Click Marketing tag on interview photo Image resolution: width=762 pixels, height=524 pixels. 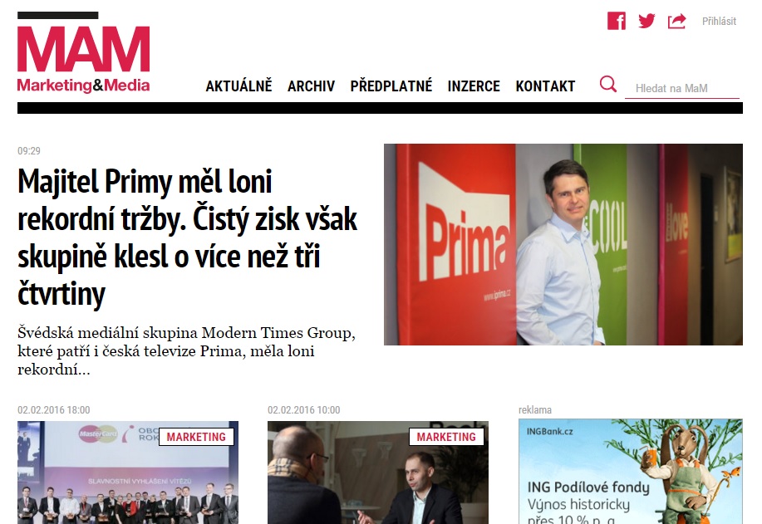click(446, 437)
